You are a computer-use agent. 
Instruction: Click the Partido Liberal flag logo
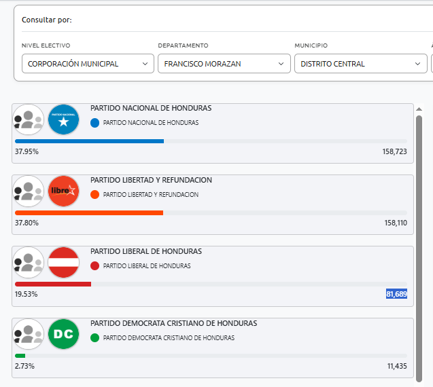(64, 263)
